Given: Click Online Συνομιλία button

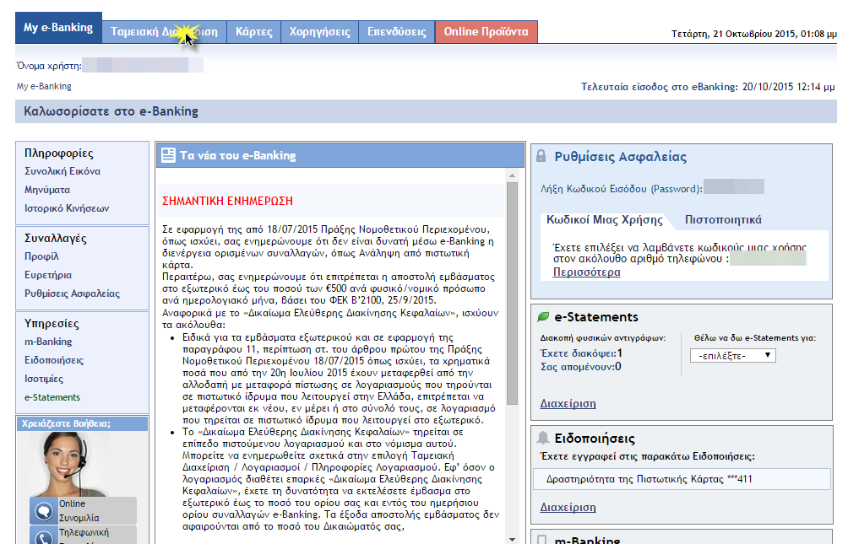Looking at the screenshot, I should (x=83, y=510).
